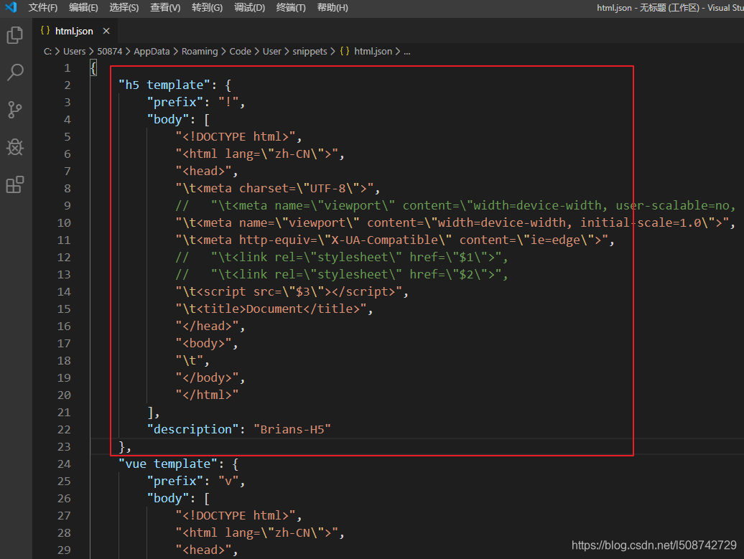Click the opening brace on line 1

tap(93, 67)
